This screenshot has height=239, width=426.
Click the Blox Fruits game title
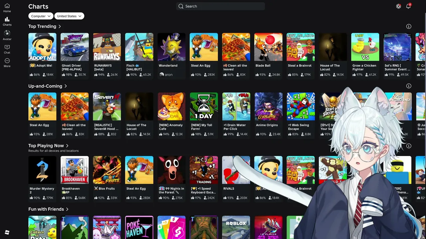pos(105,189)
